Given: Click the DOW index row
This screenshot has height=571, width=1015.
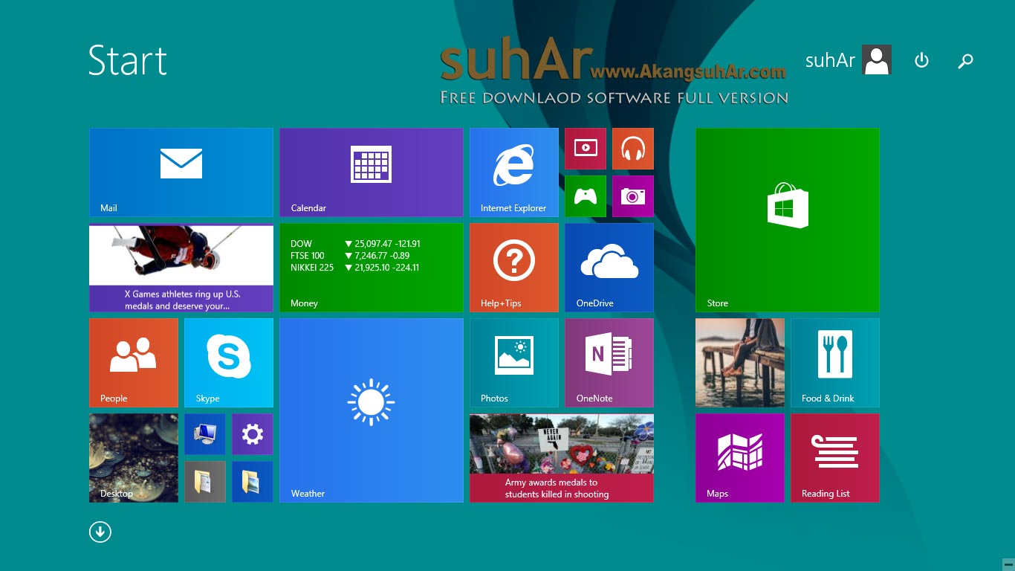Looking at the screenshot, I should (355, 244).
